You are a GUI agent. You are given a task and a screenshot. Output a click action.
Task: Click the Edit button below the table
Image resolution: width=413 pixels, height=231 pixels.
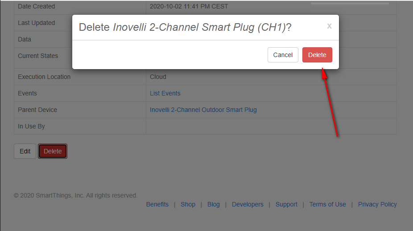point(25,151)
